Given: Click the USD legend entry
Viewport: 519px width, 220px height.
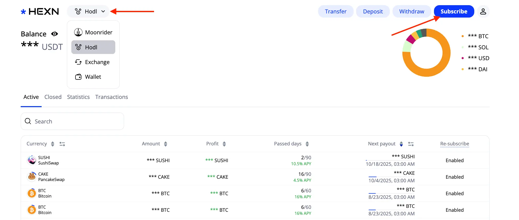Looking at the screenshot, I should (x=476, y=58).
